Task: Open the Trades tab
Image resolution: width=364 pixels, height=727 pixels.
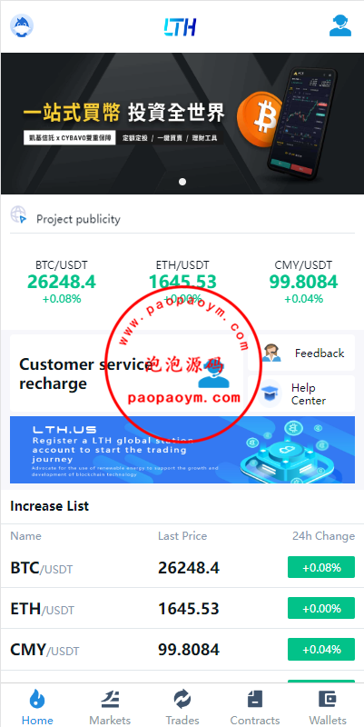Action: point(182,707)
